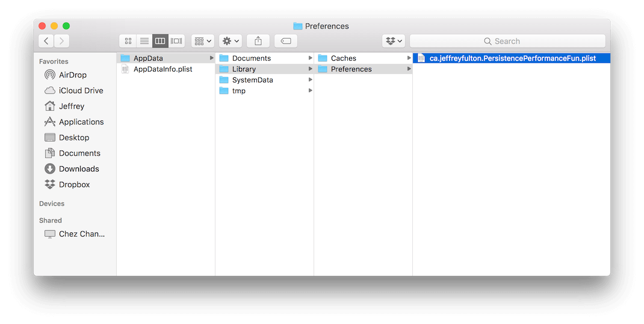This screenshot has height=324, width=644.
Task: Open Documents in the sidebar
Action: 72,153
